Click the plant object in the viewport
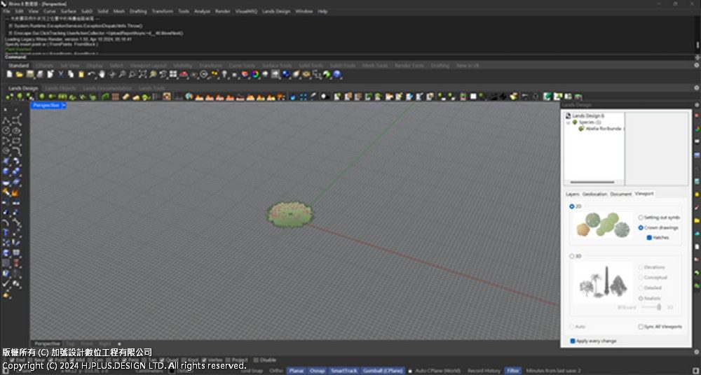Viewport: 701px width, 375px height. click(x=290, y=214)
